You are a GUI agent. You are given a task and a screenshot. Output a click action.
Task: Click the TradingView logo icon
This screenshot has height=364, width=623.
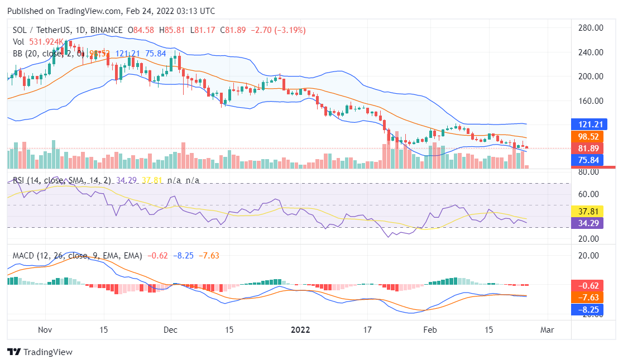[14, 352]
